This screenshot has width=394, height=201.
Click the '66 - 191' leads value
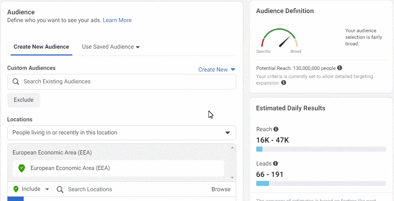click(270, 174)
